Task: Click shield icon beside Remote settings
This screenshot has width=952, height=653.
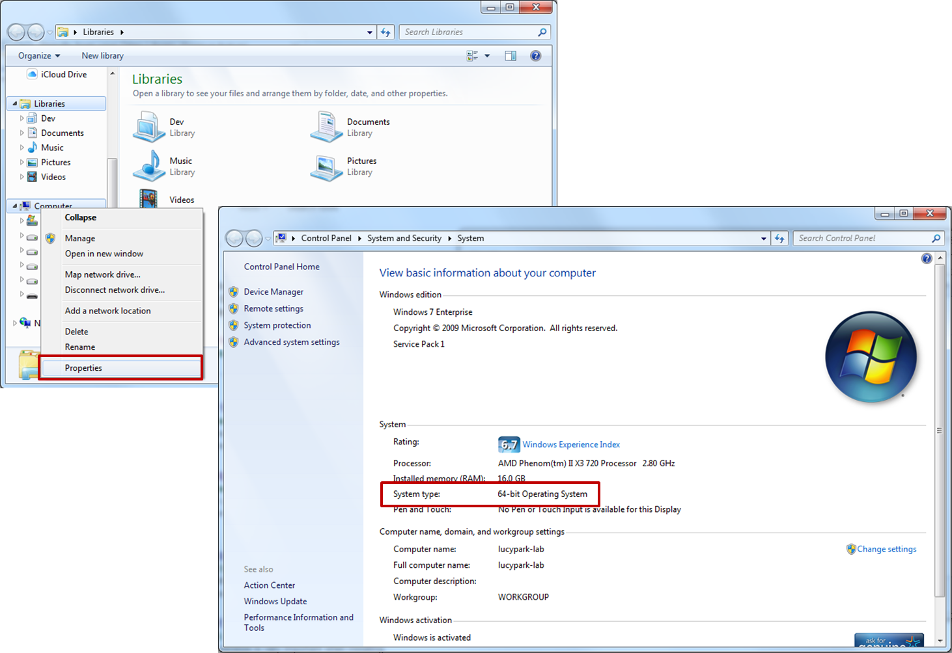Action: [x=234, y=308]
